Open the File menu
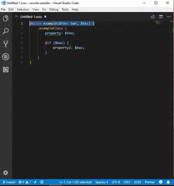Screen dimensions: 174x186 click(3, 9)
